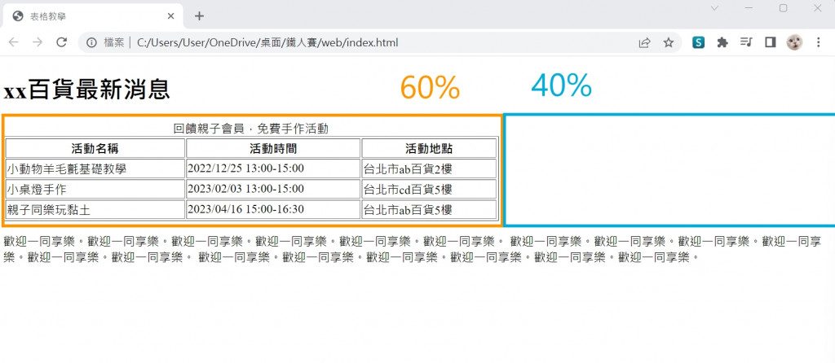The width and height of the screenshot is (835, 363).
Task: Toggle the browser side panel icon
Action: coord(770,42)
